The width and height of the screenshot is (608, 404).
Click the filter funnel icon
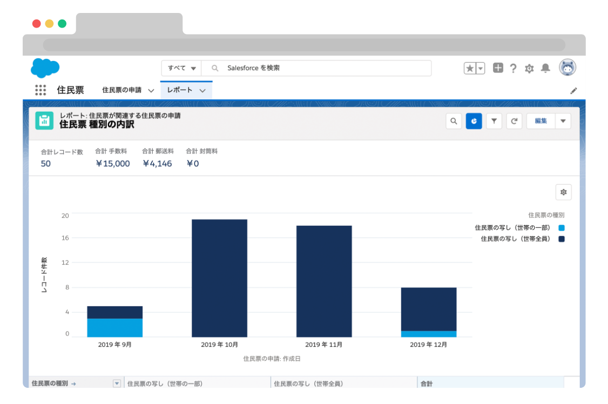coord(494,121)
